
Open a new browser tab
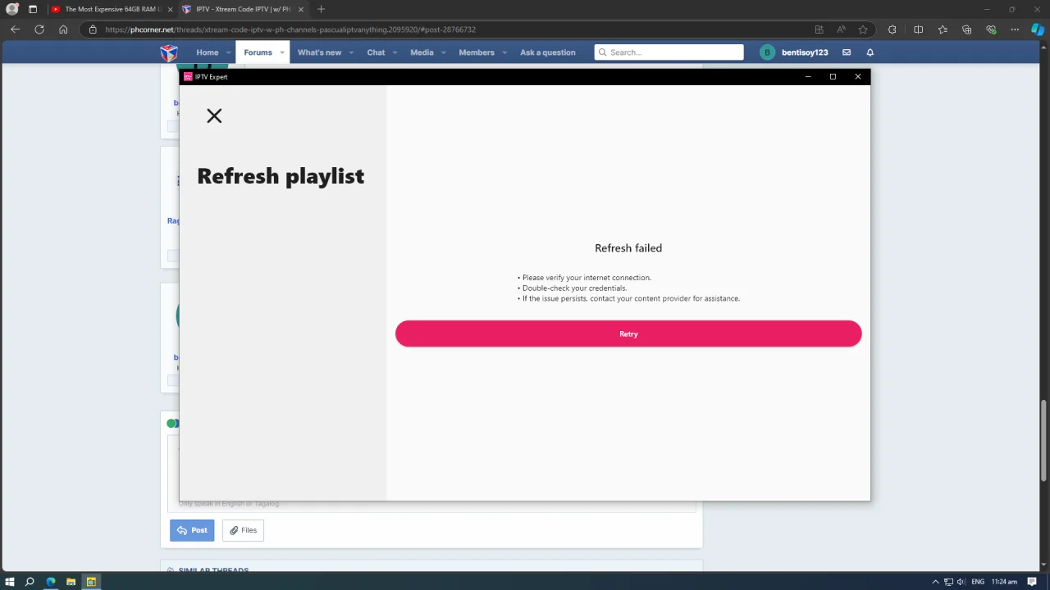click(321, 9)
